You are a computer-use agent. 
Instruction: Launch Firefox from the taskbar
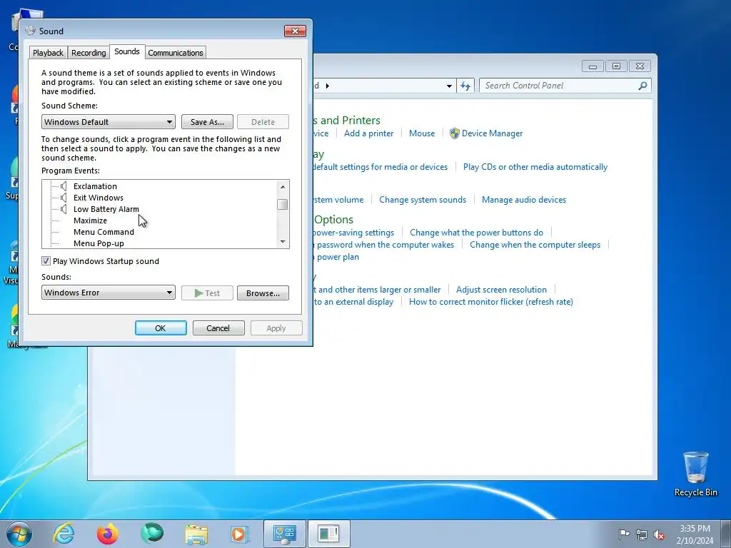pos(108,534)
